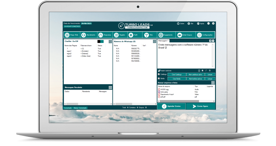
Task: Insert an emoji using the smiley icon
Action: 199,70
